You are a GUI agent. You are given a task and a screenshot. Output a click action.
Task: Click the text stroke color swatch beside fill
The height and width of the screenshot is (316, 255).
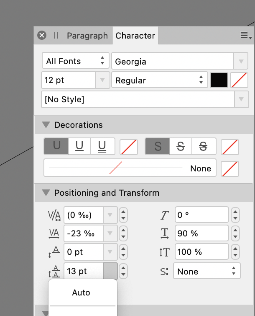coord(239,80)
